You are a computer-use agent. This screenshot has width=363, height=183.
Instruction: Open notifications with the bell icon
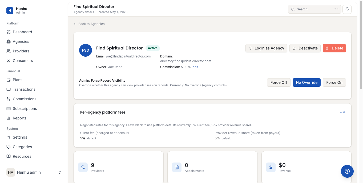click(x=347, y=9)
